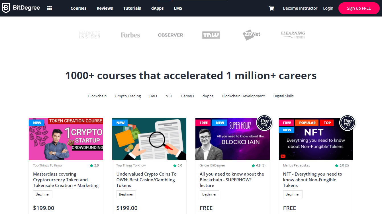Click author Gvidas BitDegree
Screen dimensions: 382x214
point(212,165)
